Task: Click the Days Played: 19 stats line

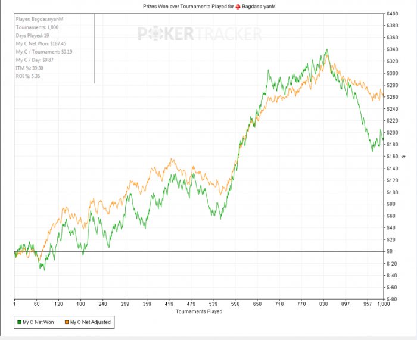Action: click(x=32, y=35)
